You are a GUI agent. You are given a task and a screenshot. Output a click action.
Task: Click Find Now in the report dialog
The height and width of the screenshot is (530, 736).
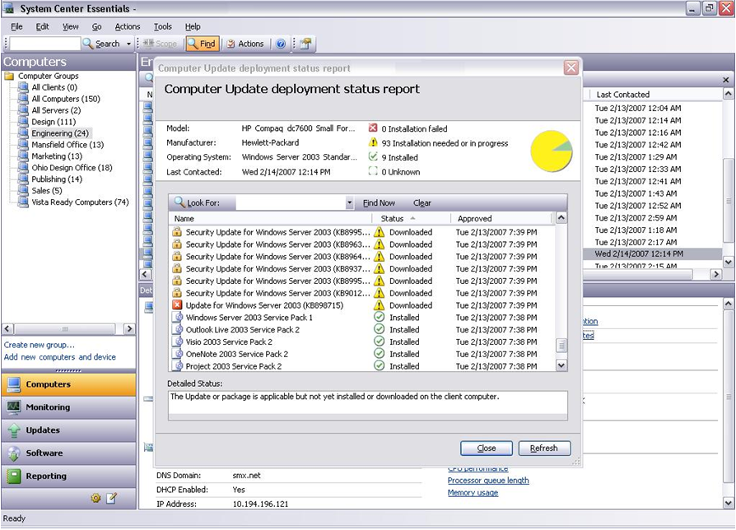pyautogui.click(x=379, y=203)
